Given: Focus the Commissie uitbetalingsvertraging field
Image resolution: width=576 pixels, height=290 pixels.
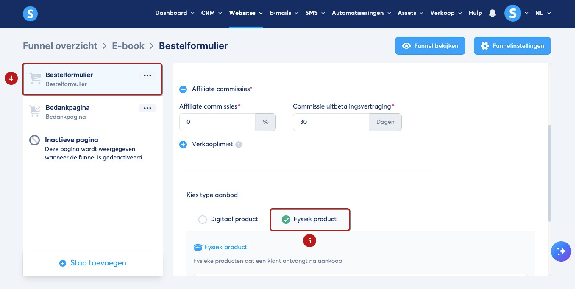Looking at the screenshot, I should (x=331, y=122).
